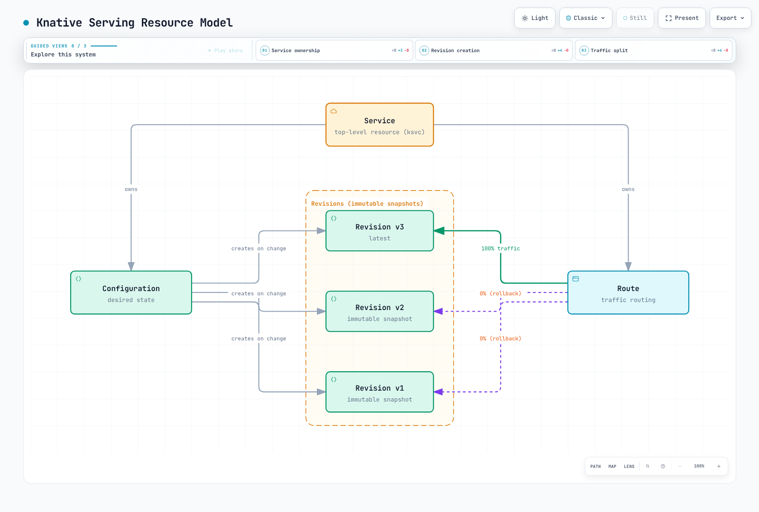Select the Revision v3 node
759x512 pixels.
(379, 231)
